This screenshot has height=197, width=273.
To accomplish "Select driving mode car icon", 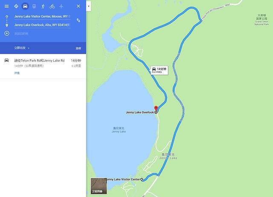I will click(x=25, y=6).
